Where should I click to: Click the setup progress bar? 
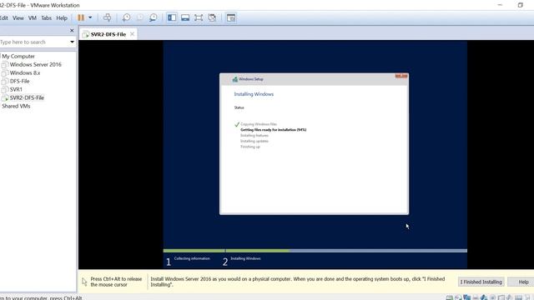pos(315,251)
